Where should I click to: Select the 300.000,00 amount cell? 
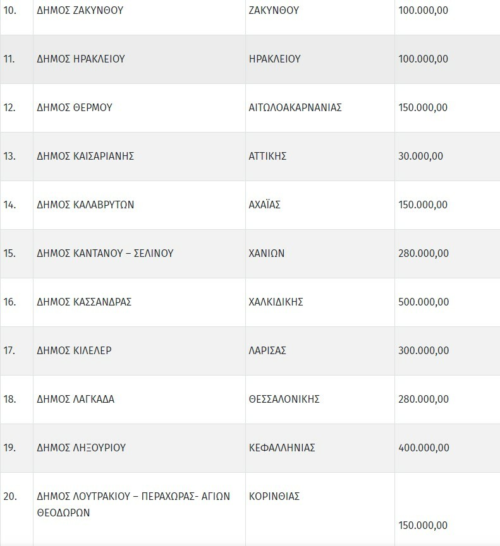(x=424, y=350)
